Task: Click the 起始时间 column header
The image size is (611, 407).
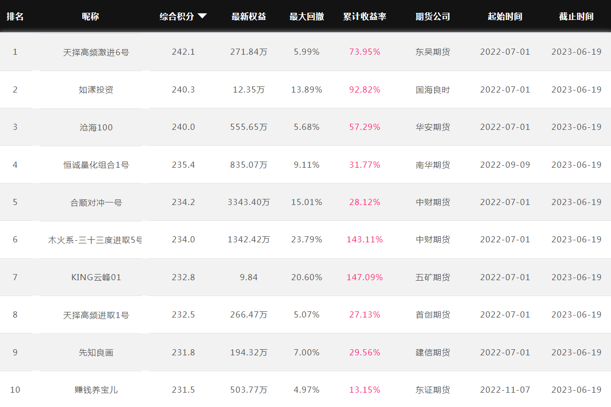Action: 505,16
